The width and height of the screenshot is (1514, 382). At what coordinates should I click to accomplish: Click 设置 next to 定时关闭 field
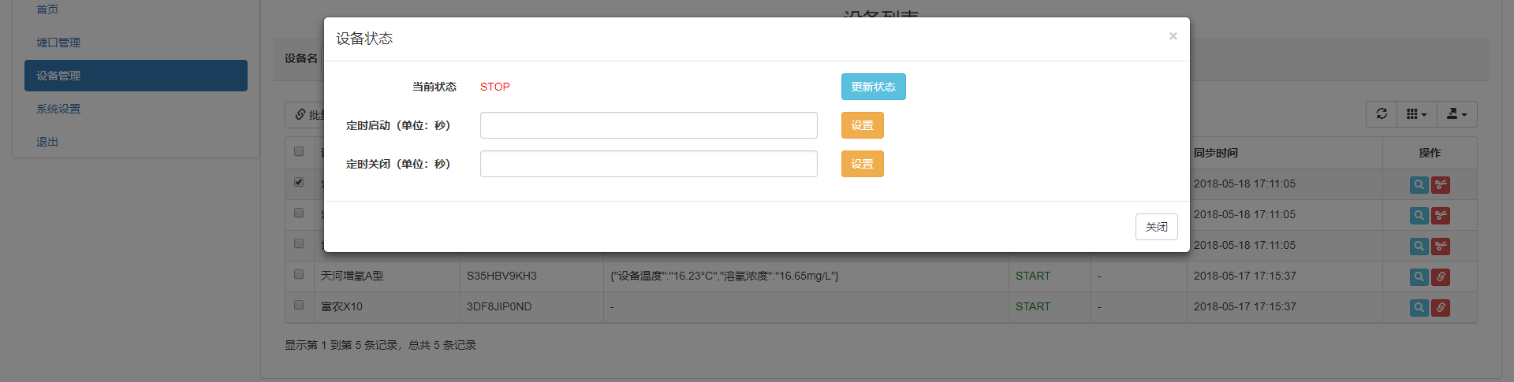862,164
